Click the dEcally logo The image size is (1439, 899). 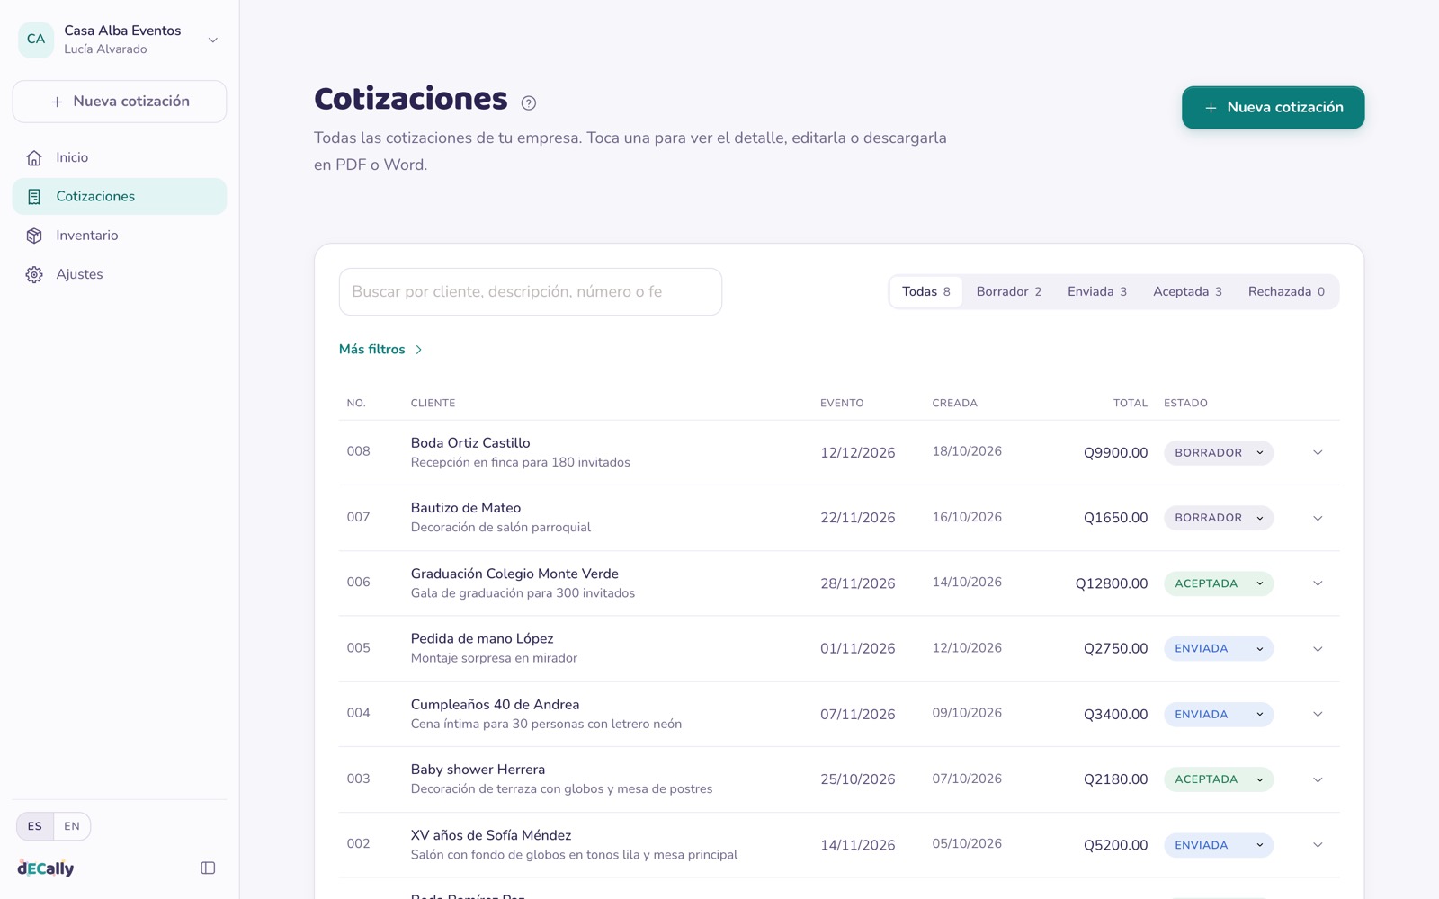(46, 868)
